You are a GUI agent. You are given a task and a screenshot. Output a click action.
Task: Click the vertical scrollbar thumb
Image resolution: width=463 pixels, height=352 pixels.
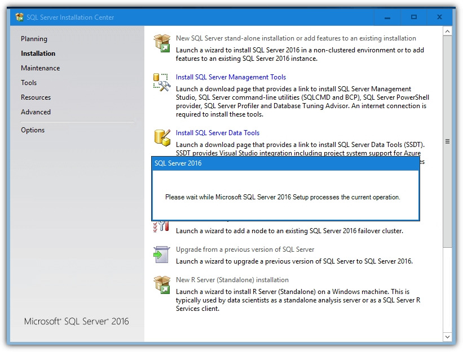[447, 142]
